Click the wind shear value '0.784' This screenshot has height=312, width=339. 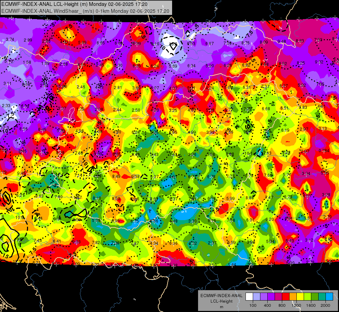tap(324, 151)
